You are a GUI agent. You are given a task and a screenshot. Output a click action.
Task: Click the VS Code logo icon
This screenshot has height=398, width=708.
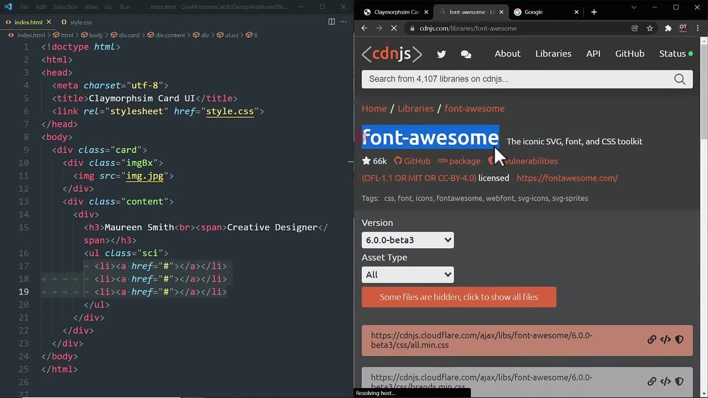[7, 7]
